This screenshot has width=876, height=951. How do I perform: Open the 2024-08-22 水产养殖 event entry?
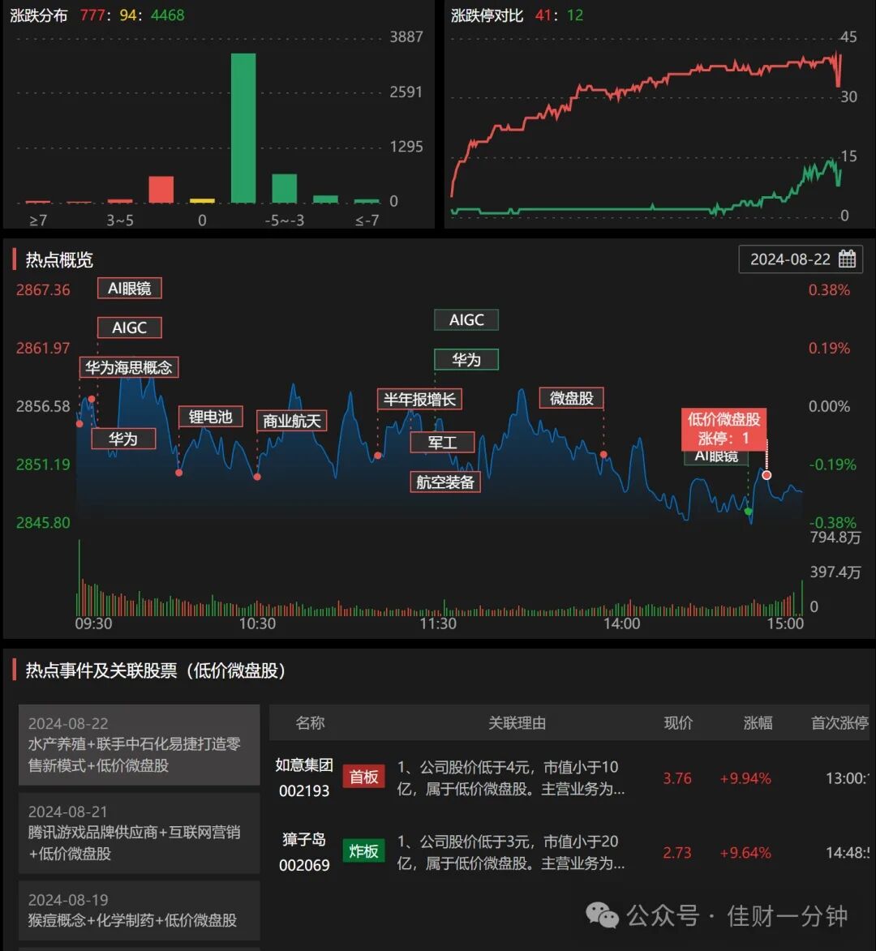point(139,745)
